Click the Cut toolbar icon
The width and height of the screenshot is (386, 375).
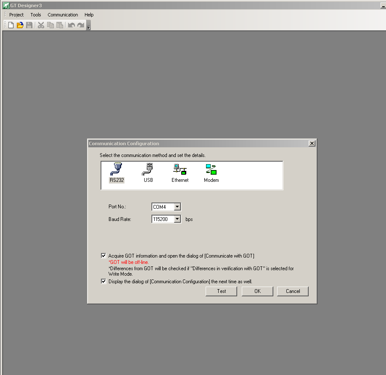coord(41,25)
